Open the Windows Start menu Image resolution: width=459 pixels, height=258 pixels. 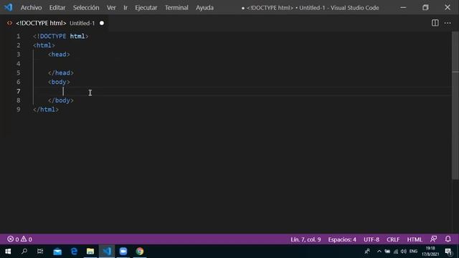8,252
